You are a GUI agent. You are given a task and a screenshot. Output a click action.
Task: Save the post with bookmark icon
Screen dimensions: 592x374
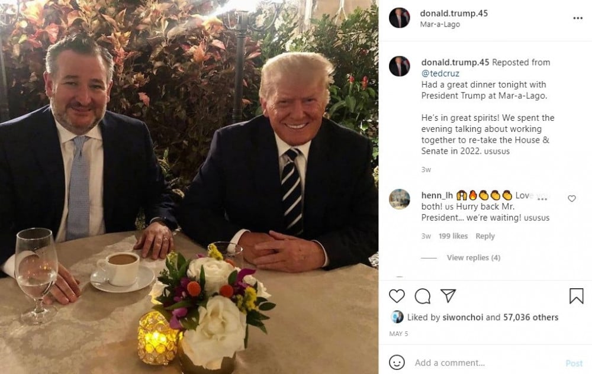tap(576, 296)
